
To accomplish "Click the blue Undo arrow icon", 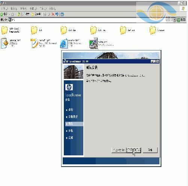I will point(57,14).
